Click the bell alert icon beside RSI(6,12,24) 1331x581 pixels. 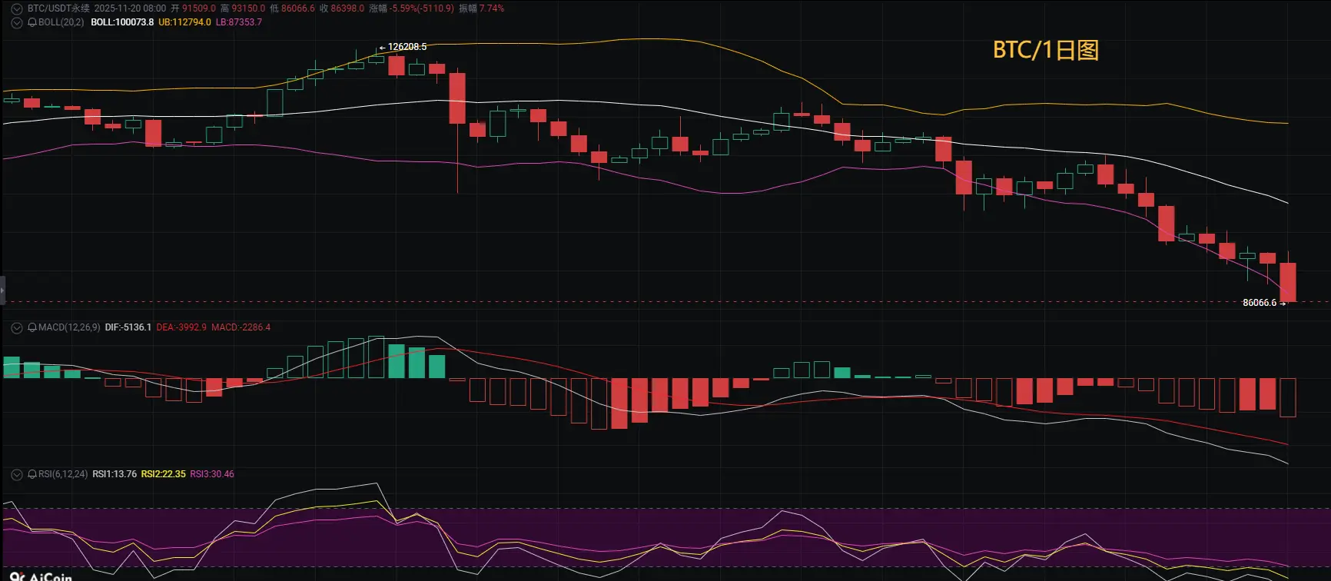[x=32, y=474]
